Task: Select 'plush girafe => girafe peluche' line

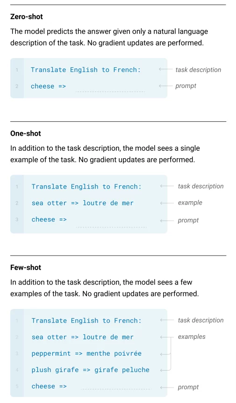Action: coord(90,370)
